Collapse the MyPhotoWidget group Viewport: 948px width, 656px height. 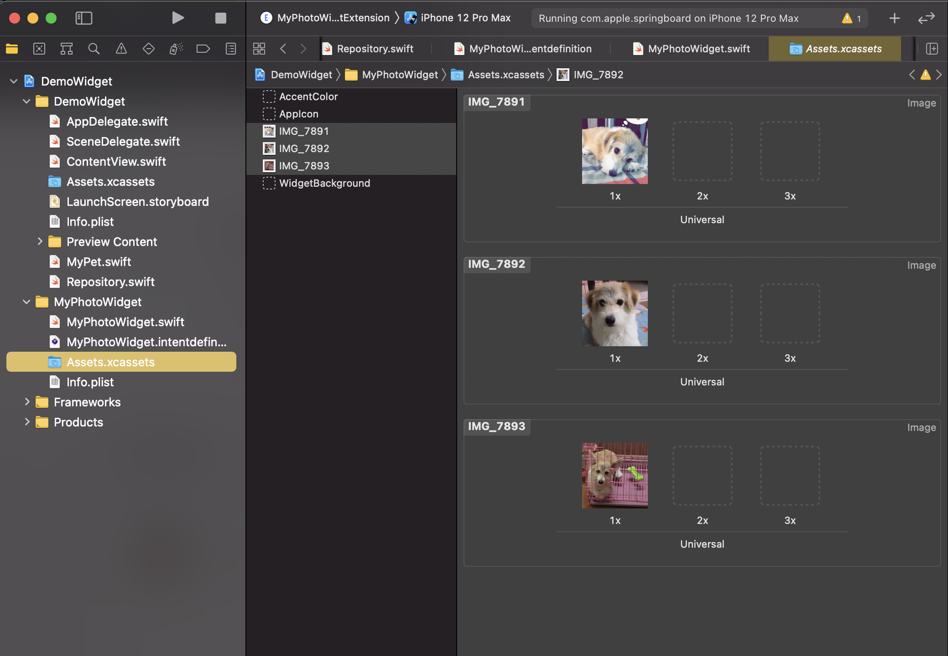click(26, 302)
